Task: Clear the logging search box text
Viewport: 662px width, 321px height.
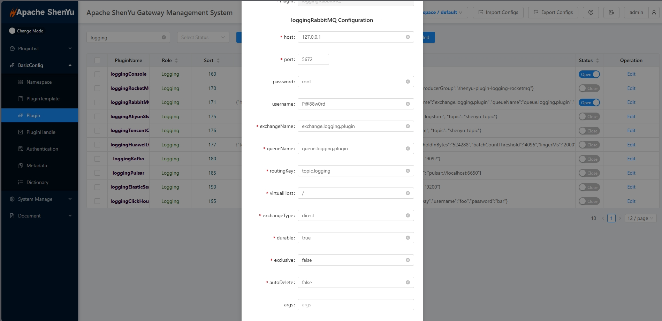Action: 164,37
